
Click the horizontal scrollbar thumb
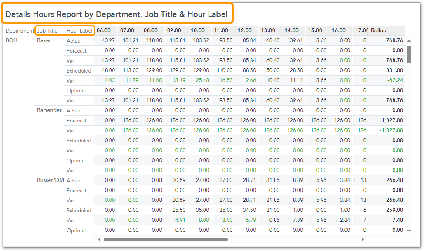[x=165, y=239]
